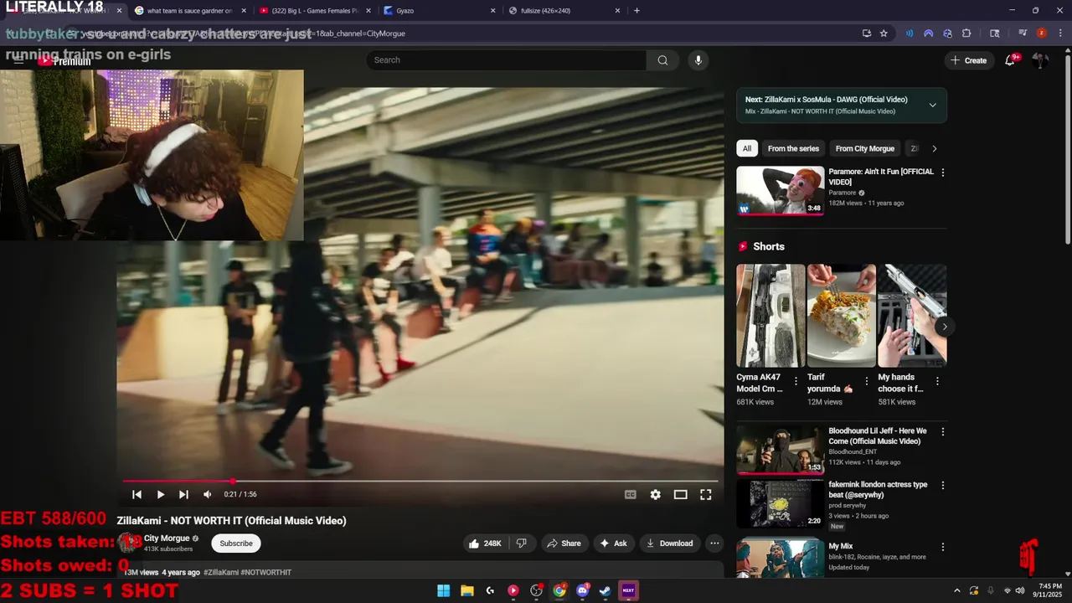Image resolution: width=1072 pixels, height=603 pixels.
Task: Open Bloodhound Lil Jeff video
Action: [781, 450]
